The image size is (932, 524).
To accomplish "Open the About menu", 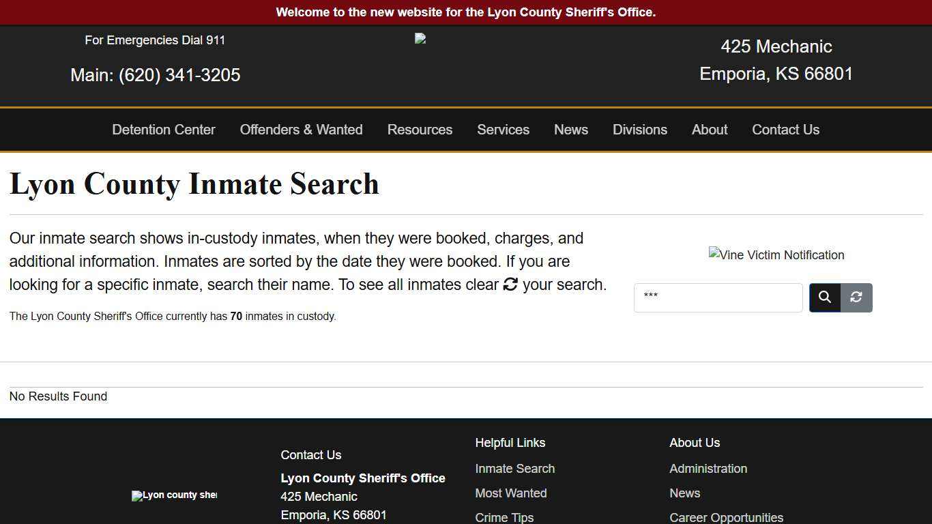I will tap(709, 130).
